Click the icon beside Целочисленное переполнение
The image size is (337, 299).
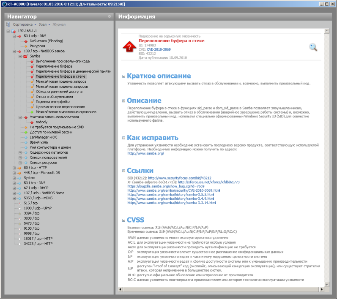[x=32, y=107]
